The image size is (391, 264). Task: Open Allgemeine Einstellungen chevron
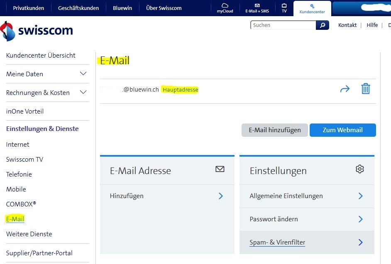(x=360, y=196)
